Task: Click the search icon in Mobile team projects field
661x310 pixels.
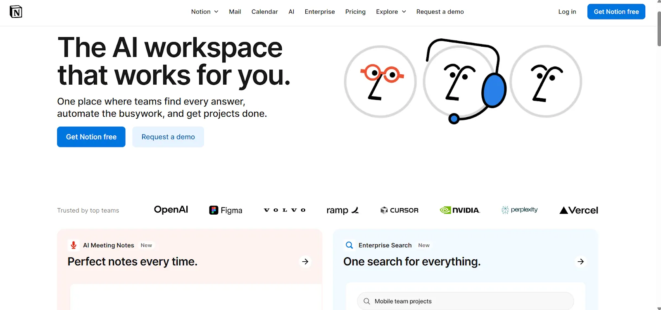Action: (366, 301)
